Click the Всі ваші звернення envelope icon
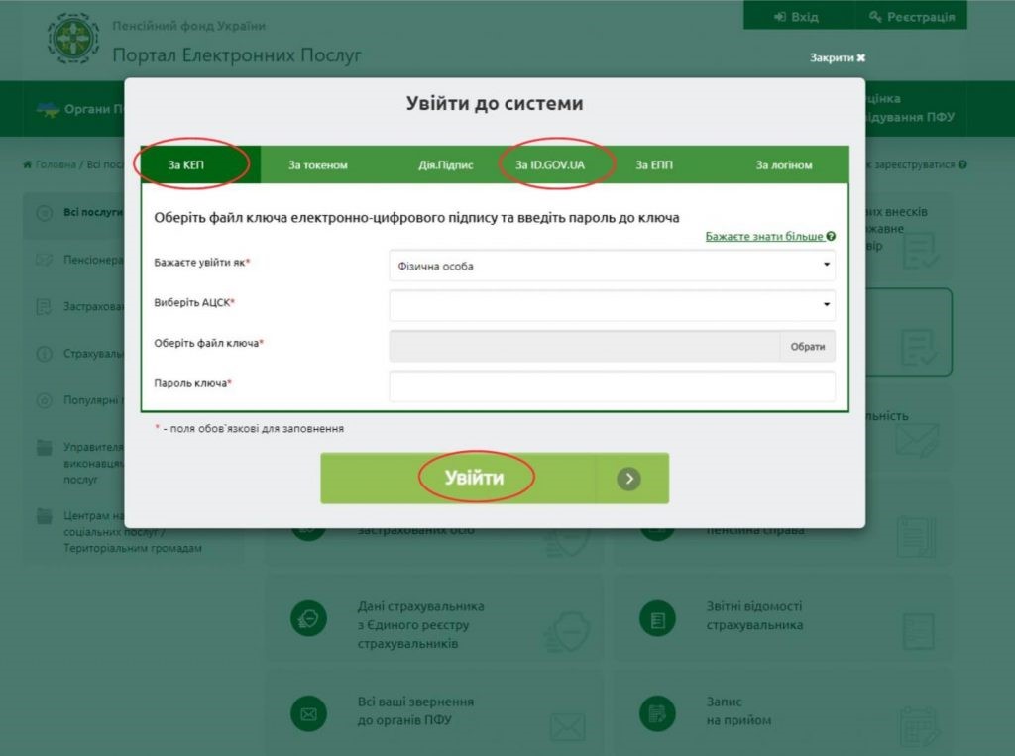 point(308,711)
